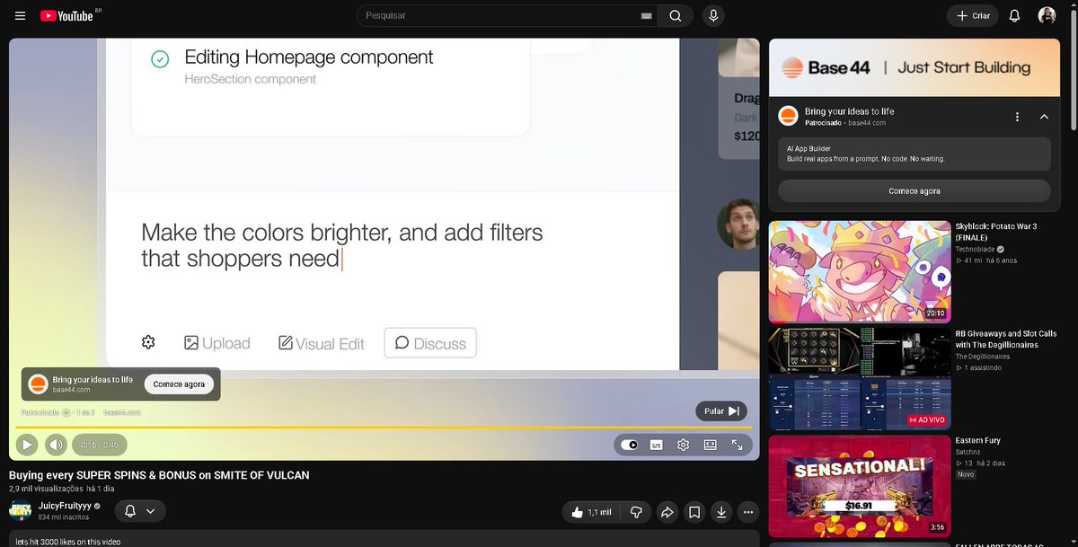Click Bring your ideas to life sidebar headline
1078x547 pixels.
850,111
